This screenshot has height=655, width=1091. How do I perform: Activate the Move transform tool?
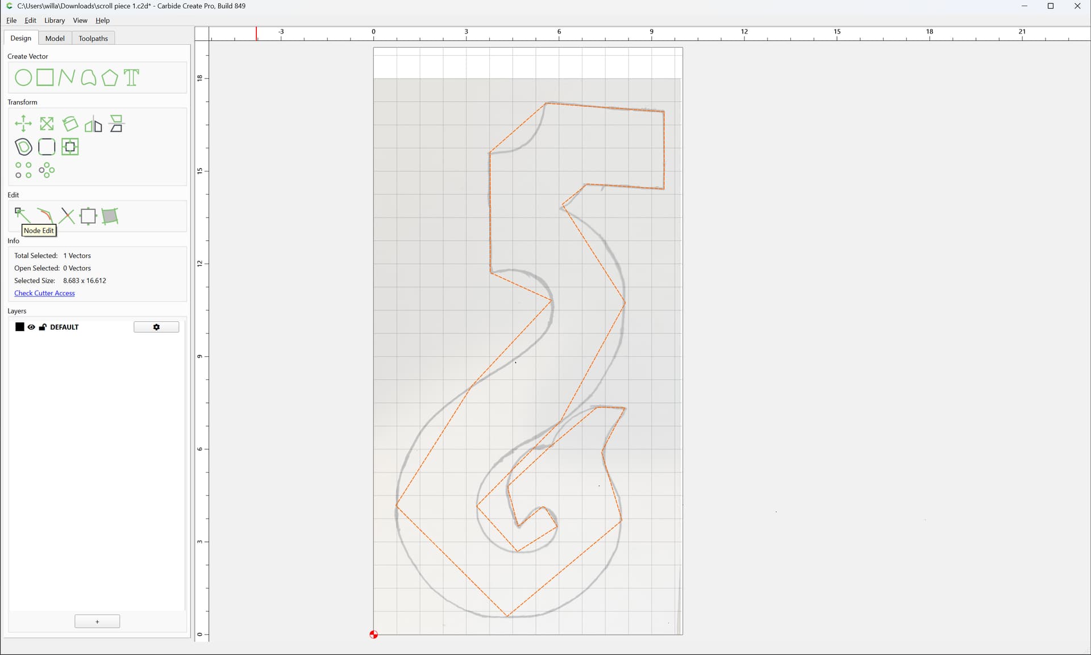[23, 123]
